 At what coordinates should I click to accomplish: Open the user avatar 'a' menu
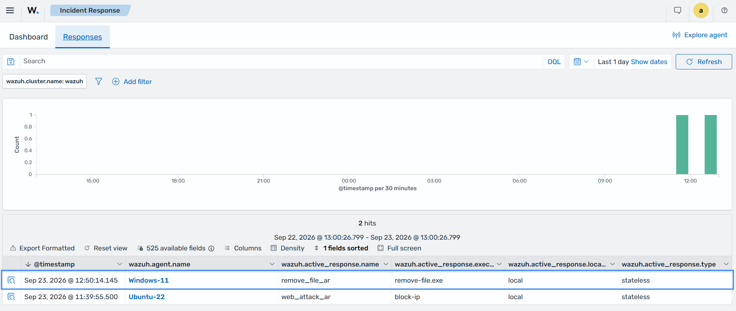[x=701, y=10]
